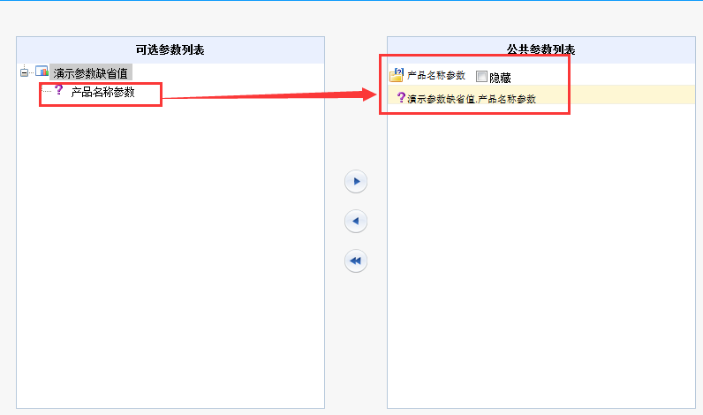Click the chart icon beside 演示参数缺省值

(x=42, y=72)
